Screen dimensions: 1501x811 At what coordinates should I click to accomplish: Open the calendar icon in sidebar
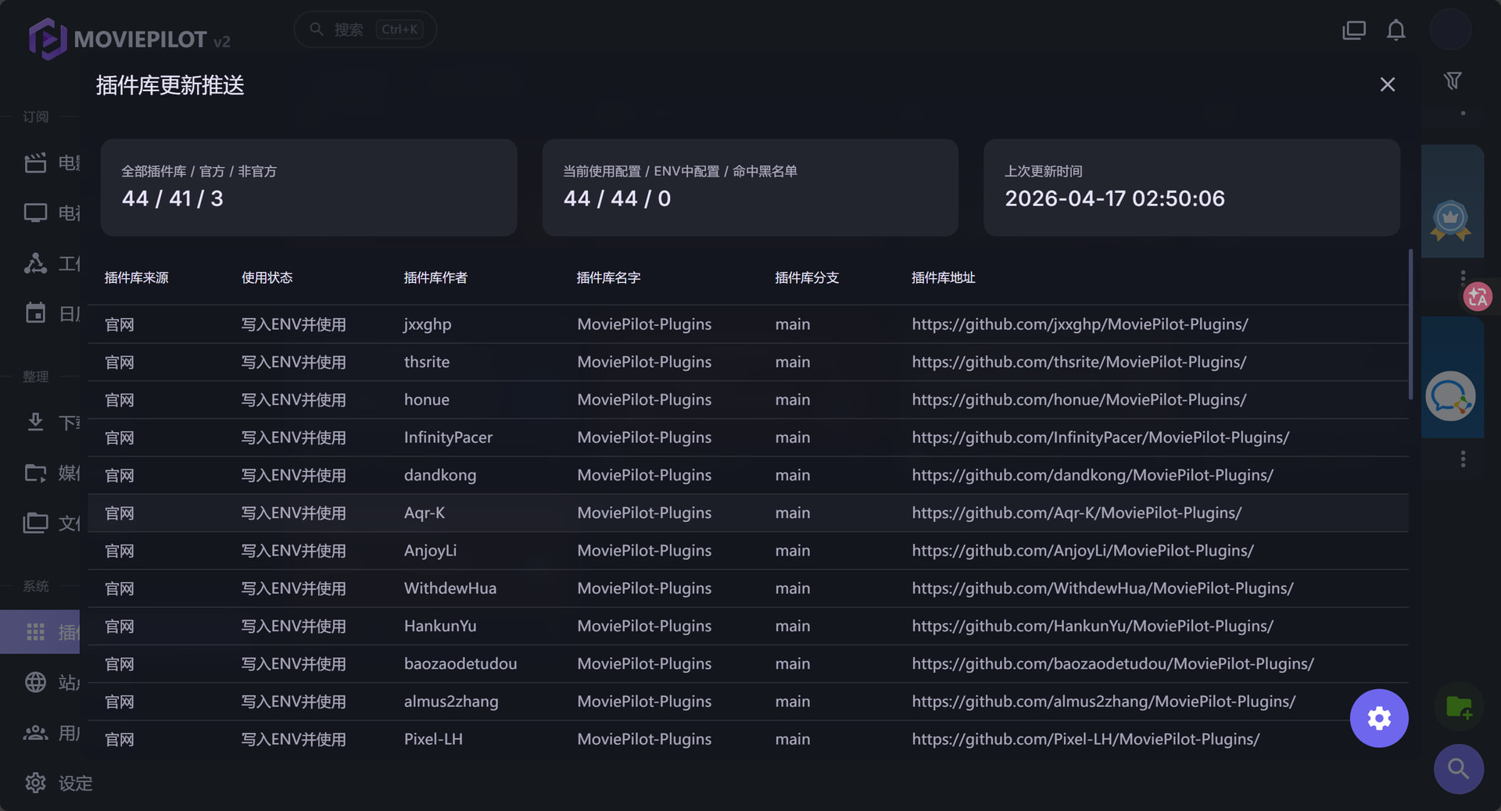point(35,313)
